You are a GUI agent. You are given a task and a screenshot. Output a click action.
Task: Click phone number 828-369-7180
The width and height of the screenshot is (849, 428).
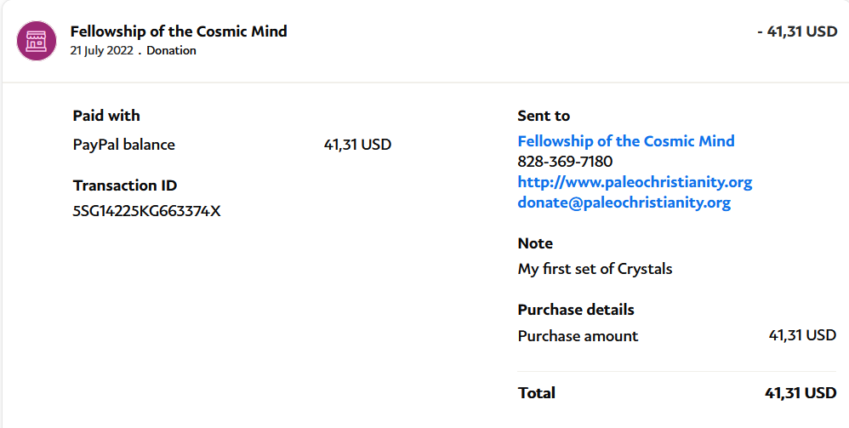(x=565, y=162)
